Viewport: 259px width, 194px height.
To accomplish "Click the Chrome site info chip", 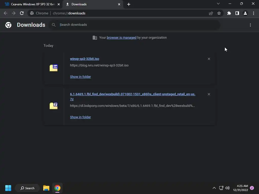I will 39,13.
